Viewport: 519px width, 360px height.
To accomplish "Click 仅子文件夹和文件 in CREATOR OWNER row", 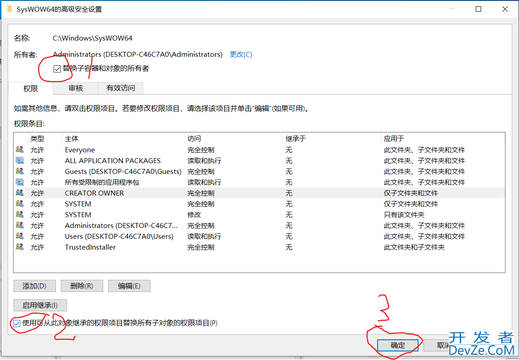I will point(411,193).
